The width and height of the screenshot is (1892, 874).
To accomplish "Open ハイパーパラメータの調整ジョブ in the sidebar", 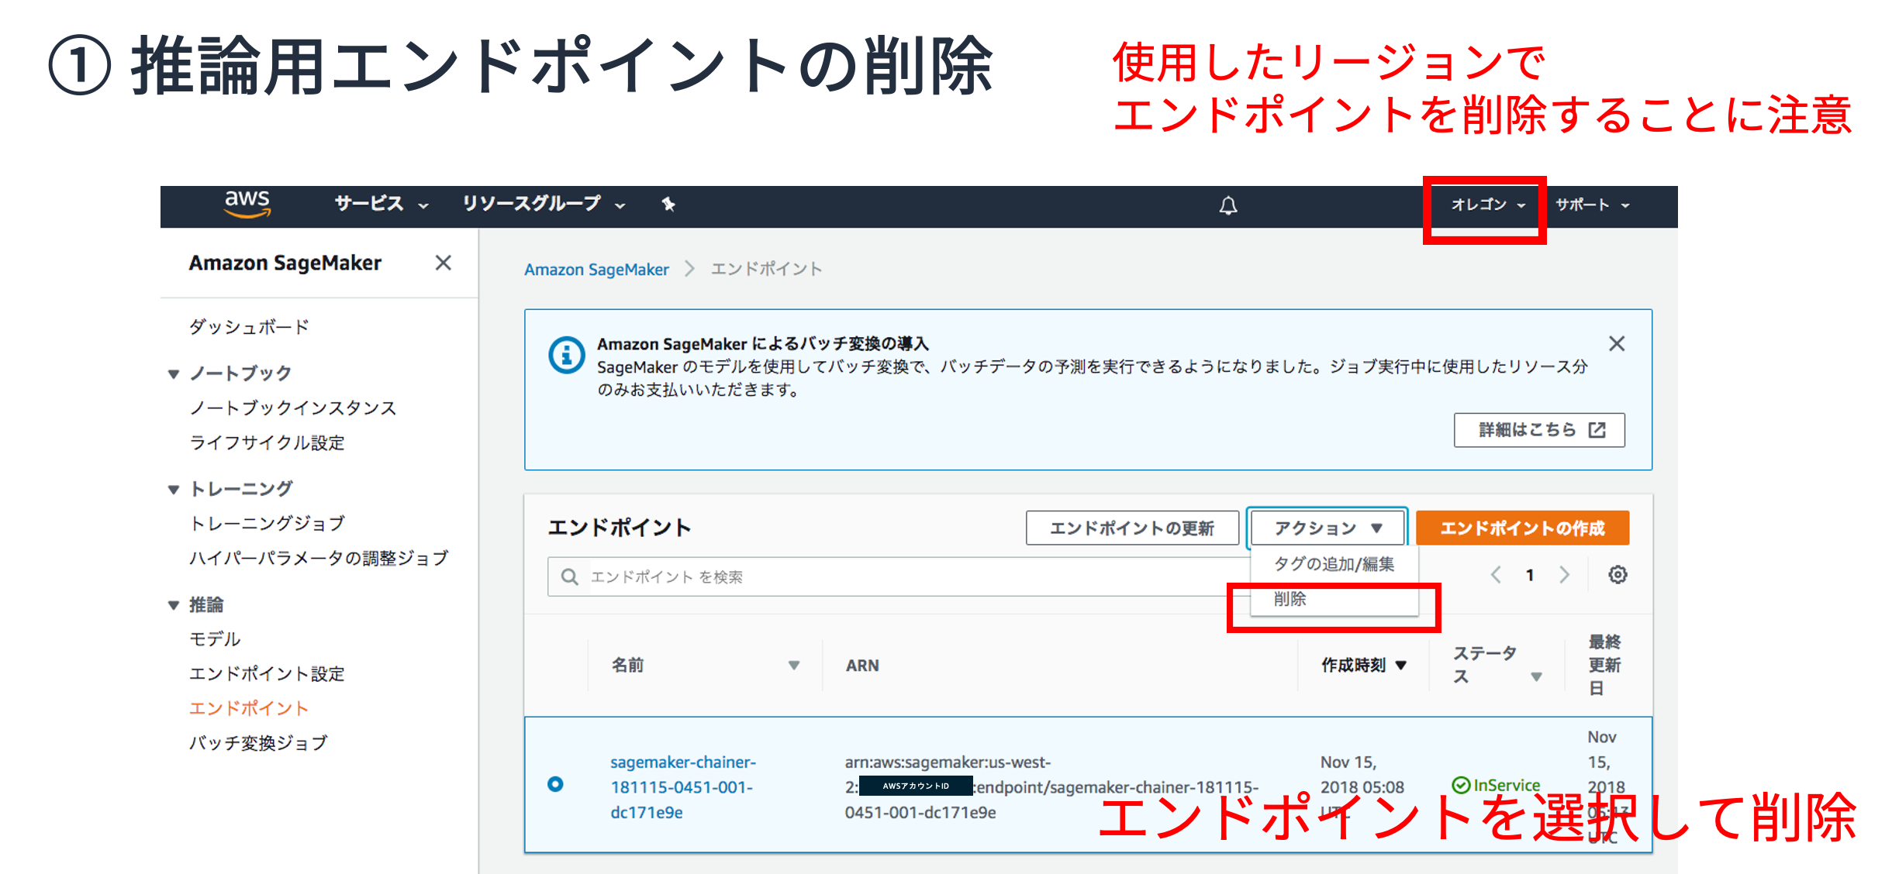I will tap(319, 558).
